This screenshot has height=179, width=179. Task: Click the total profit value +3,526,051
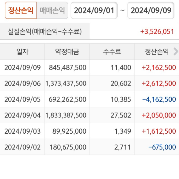point(157,32)
